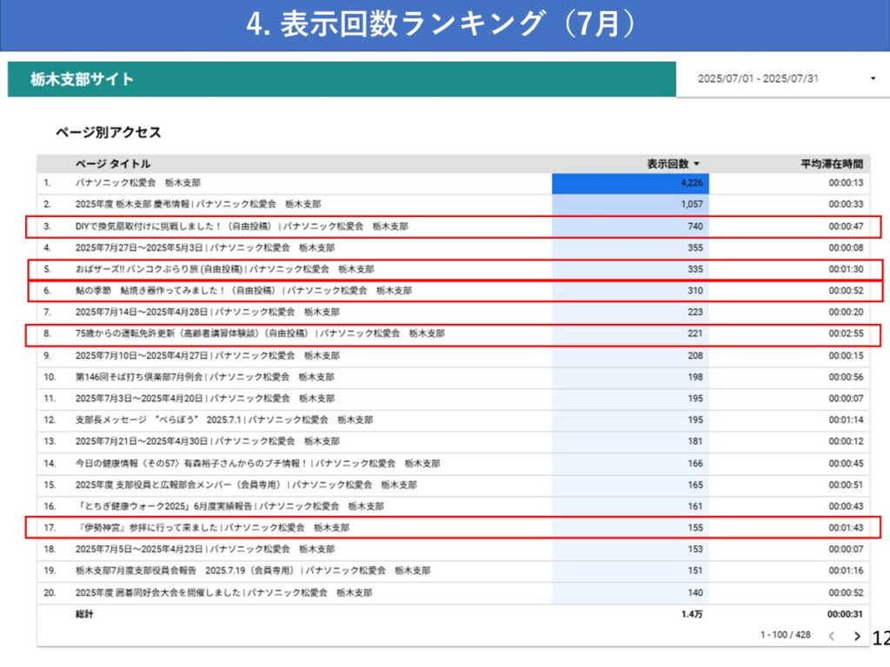
Task: Click the 1 - 100 / 428 pagination text
Action: click(x=785, y=635)
